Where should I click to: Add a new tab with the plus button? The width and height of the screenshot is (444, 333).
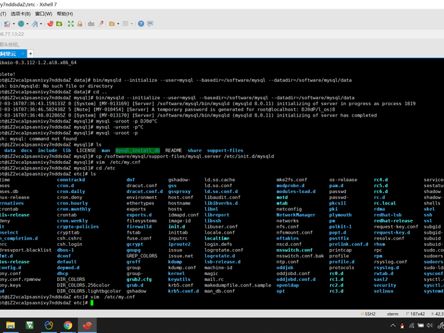pyautogui.click(x=31, y=53)
